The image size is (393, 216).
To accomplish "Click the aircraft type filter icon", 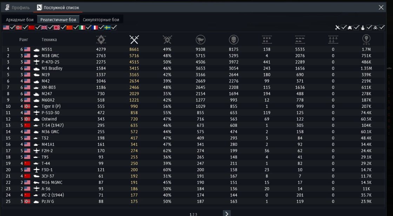I will pos(337,28).
